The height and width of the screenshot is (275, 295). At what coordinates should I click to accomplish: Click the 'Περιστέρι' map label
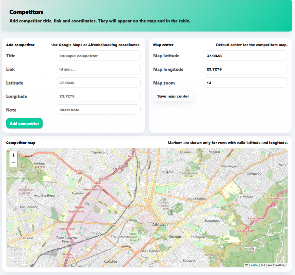[98, 152]
